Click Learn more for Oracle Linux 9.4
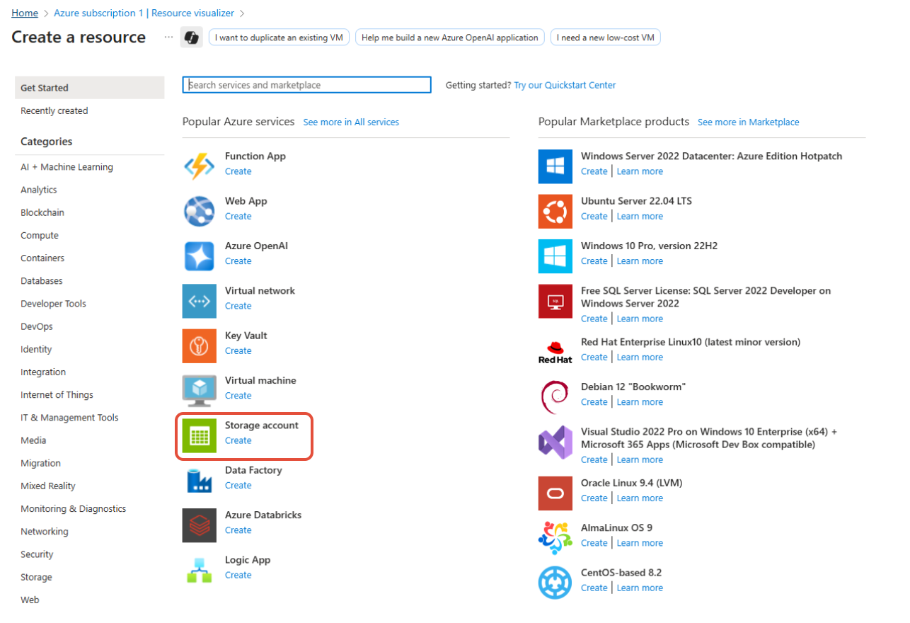The width and height of the screenshot is (910, 623). coord(640,498)
